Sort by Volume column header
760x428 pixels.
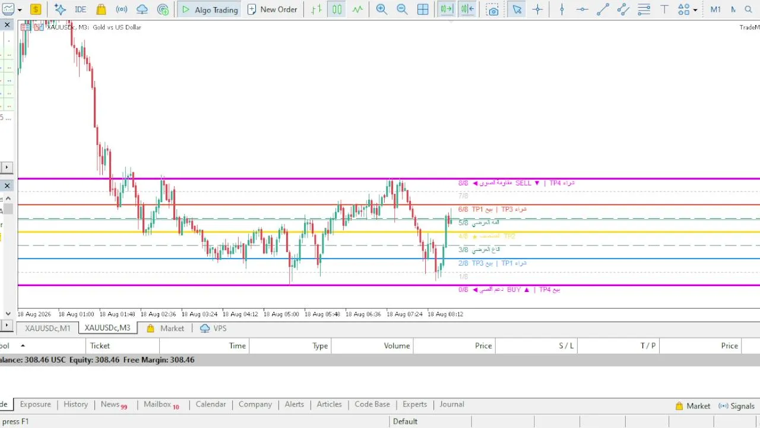[372, 345]
